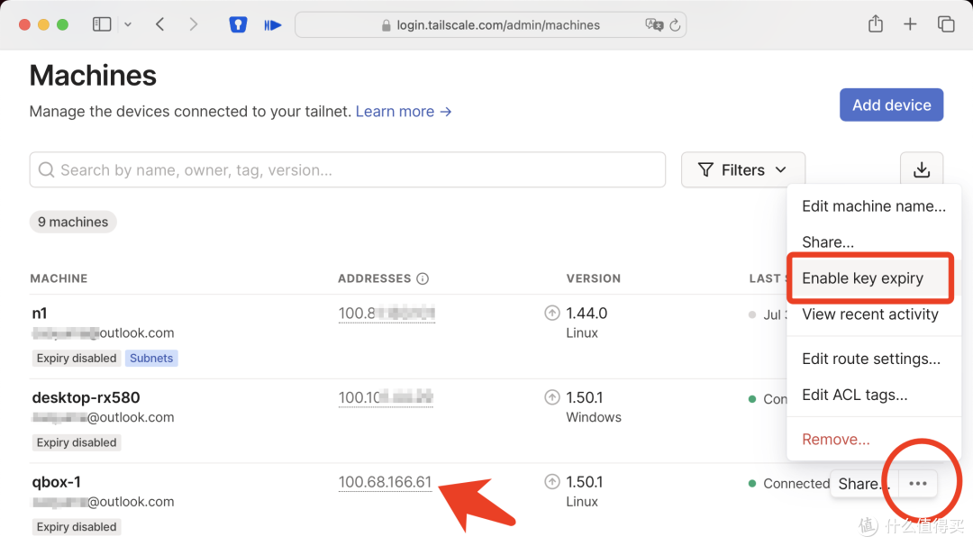This screenshot has height=546, width=973.
Task: Click the VERSION column header
Action: (x=593, y=278)
